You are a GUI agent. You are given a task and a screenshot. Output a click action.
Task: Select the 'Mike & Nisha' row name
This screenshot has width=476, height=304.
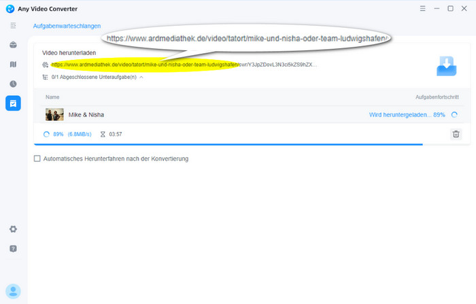(x=86, y=115)
